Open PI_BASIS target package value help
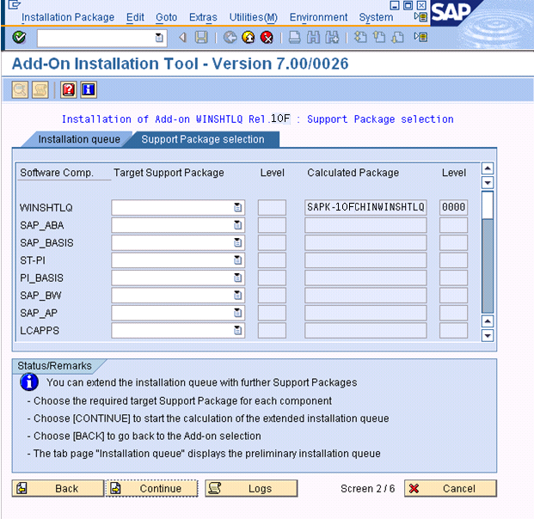The width and height of the screenshot is (534, 519). [237, 278]
